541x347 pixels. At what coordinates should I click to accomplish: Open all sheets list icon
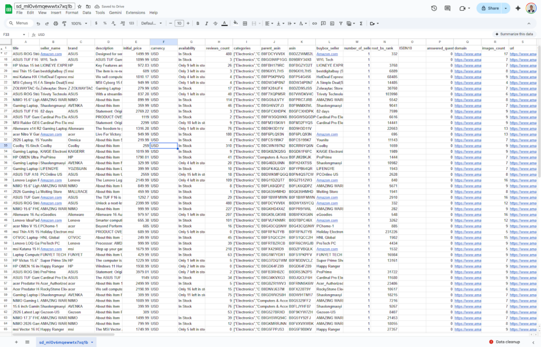(27, 342)
